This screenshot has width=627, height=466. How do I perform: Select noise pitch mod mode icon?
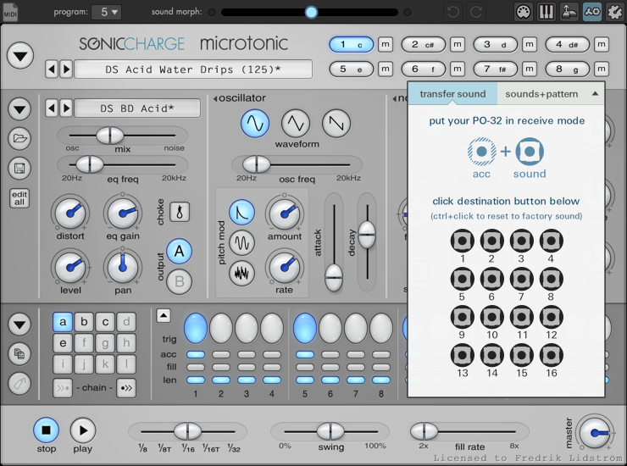click(x=242, y=272)
